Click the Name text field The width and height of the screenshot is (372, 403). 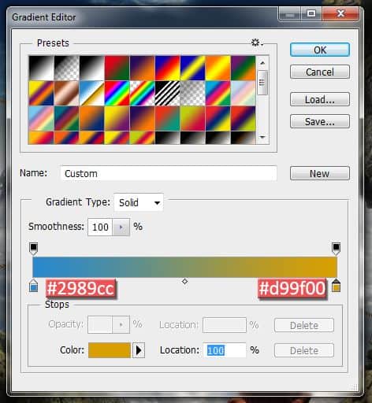point(169,173)
